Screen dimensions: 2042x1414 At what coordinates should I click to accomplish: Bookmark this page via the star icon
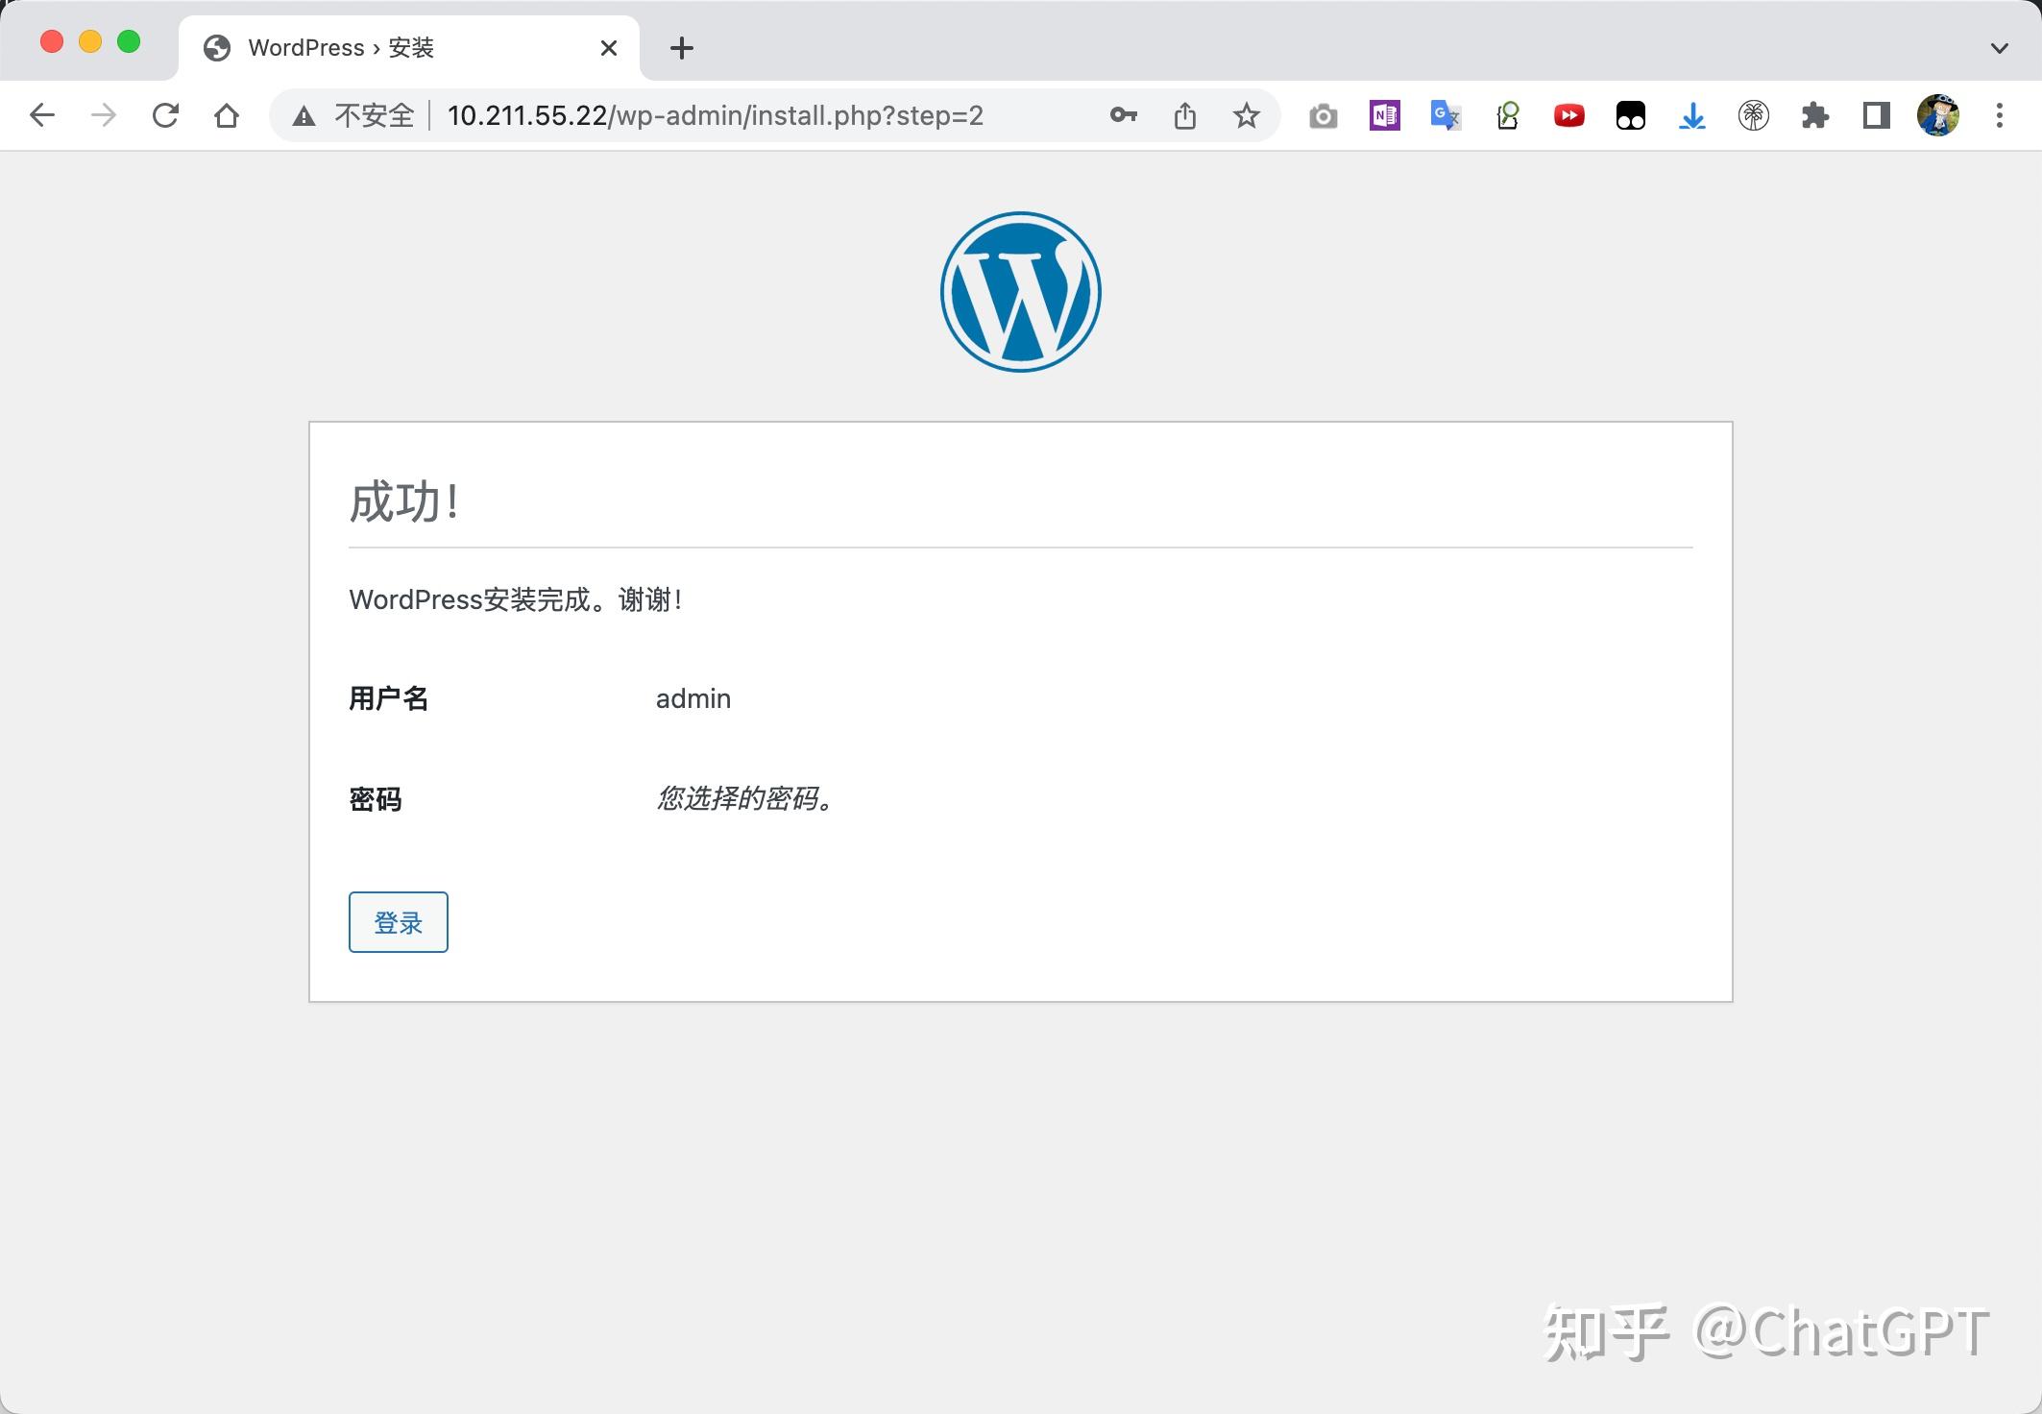coord(1246,115)
